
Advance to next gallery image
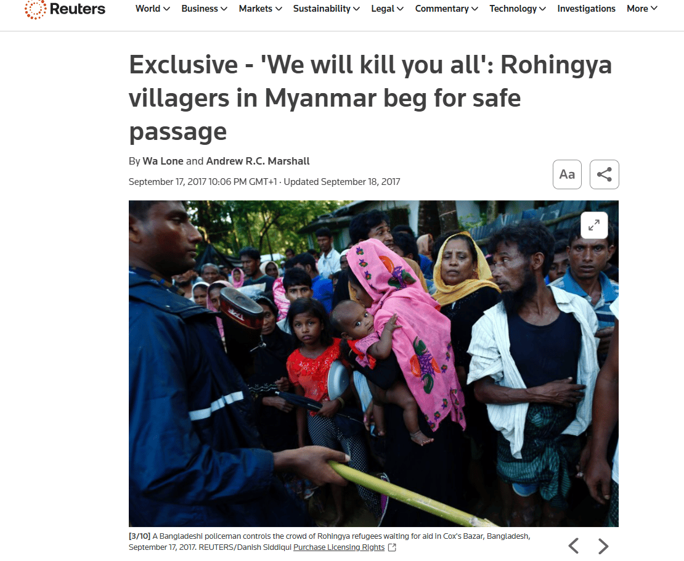[x=603, y=546]
